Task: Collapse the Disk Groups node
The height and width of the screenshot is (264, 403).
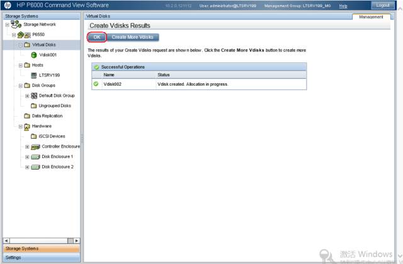Action: tap(21, 86)
